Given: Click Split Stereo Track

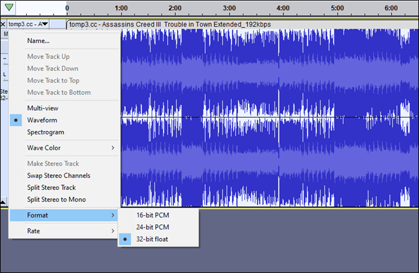Looking at the screenshot, I should (51, 187).
